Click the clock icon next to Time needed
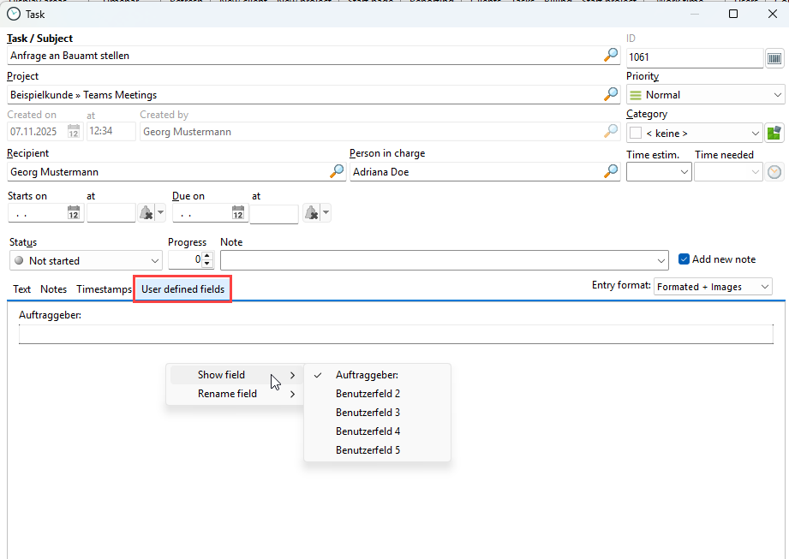 (x=774, y=172)
